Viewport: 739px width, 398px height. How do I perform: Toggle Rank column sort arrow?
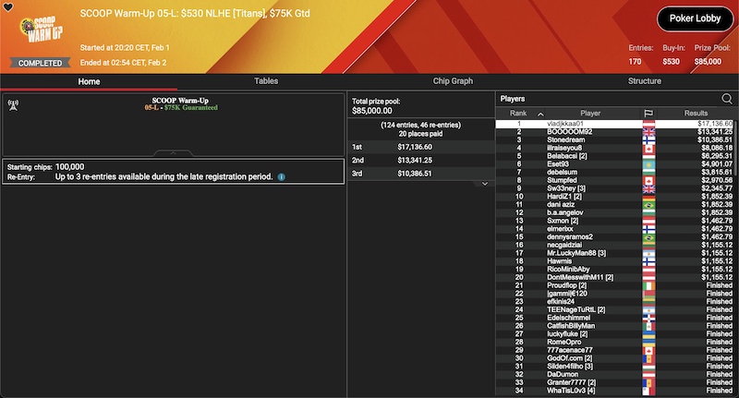(540, 114)
